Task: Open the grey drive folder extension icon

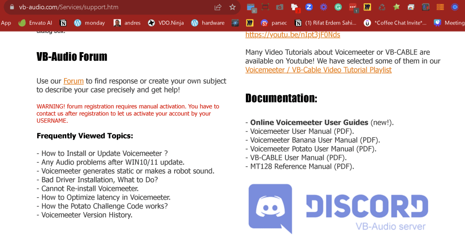Action: point(280,7)
